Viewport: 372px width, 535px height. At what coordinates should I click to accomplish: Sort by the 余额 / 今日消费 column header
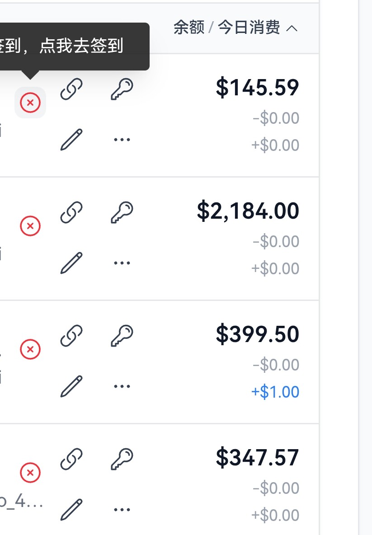226,28
